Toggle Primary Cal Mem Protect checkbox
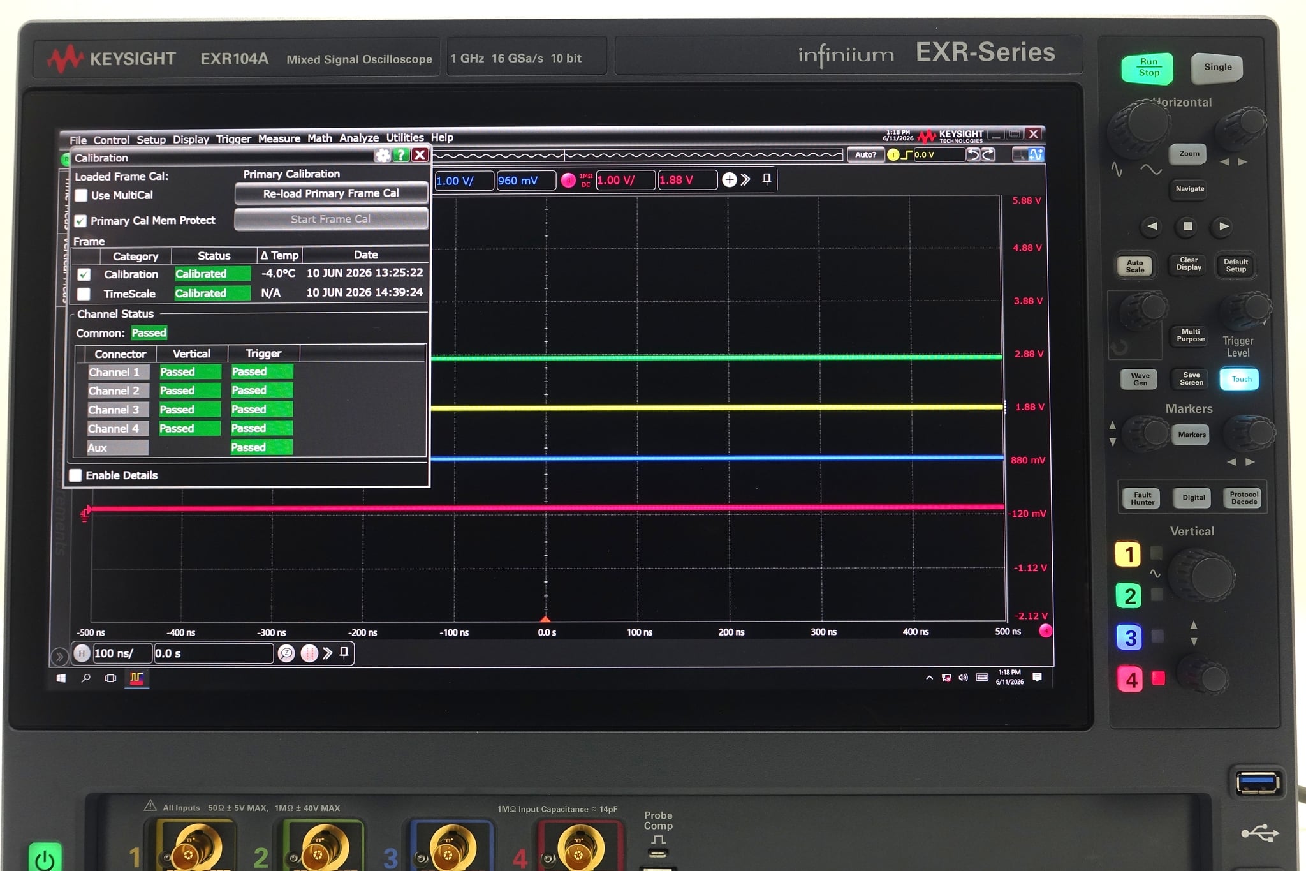Image resolution: width=1306 pixels, height=871 pixels. pos(80,221)
